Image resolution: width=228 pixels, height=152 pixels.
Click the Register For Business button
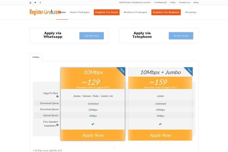point(166,12)
